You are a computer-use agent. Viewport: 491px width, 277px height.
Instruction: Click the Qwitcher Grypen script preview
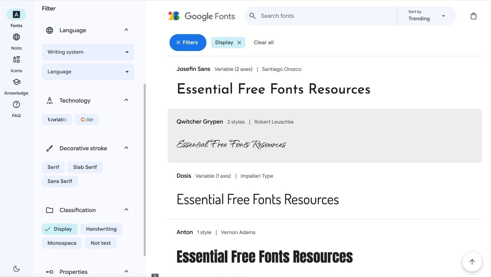(x=232, y=144)
